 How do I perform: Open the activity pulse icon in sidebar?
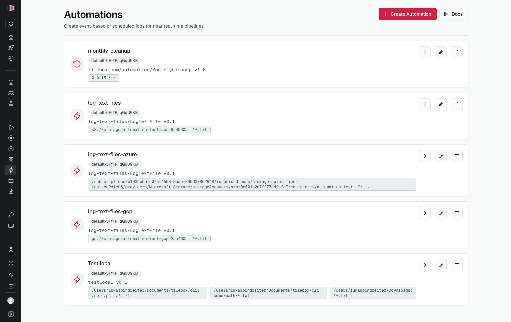(x=11, y=275)
